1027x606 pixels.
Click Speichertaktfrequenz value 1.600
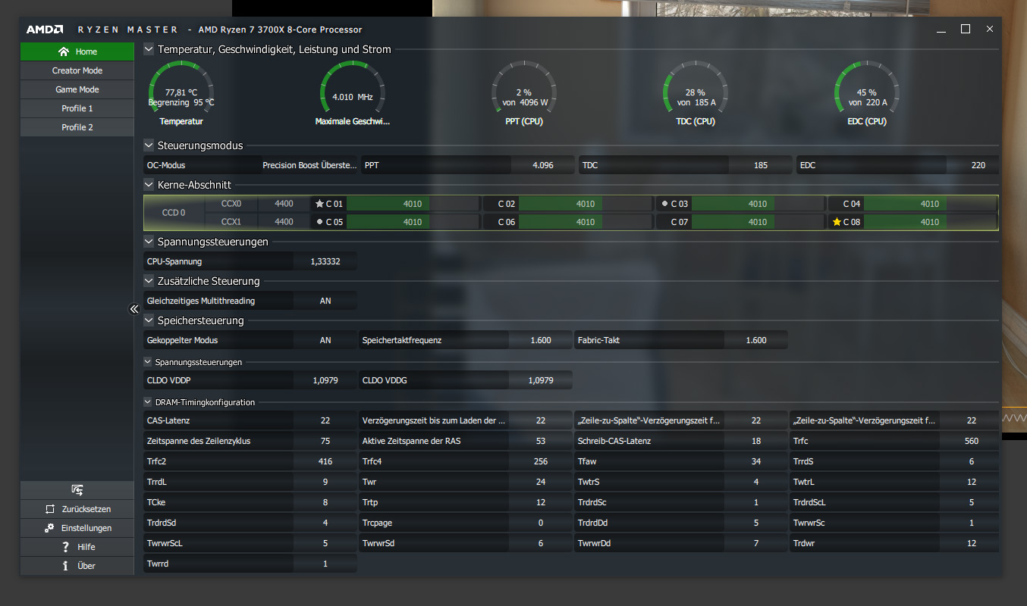[x=541, y=340]
